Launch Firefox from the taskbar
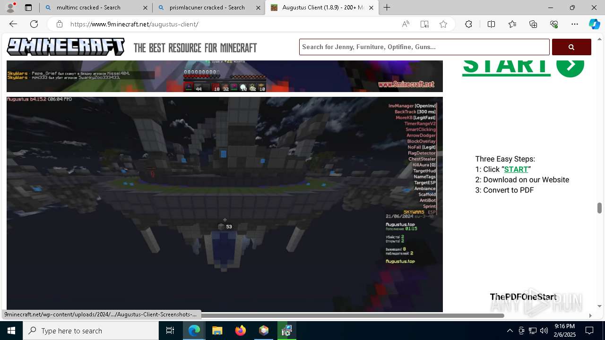The height and width of the screenshot is (340, 605). [x=241, y=331]
